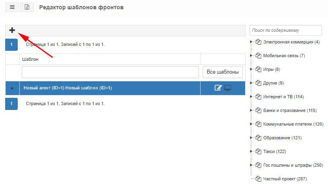The image size is (328, 184).
Task: Select the Коммунальные платежи (120) category
Action: coord(293,124)
